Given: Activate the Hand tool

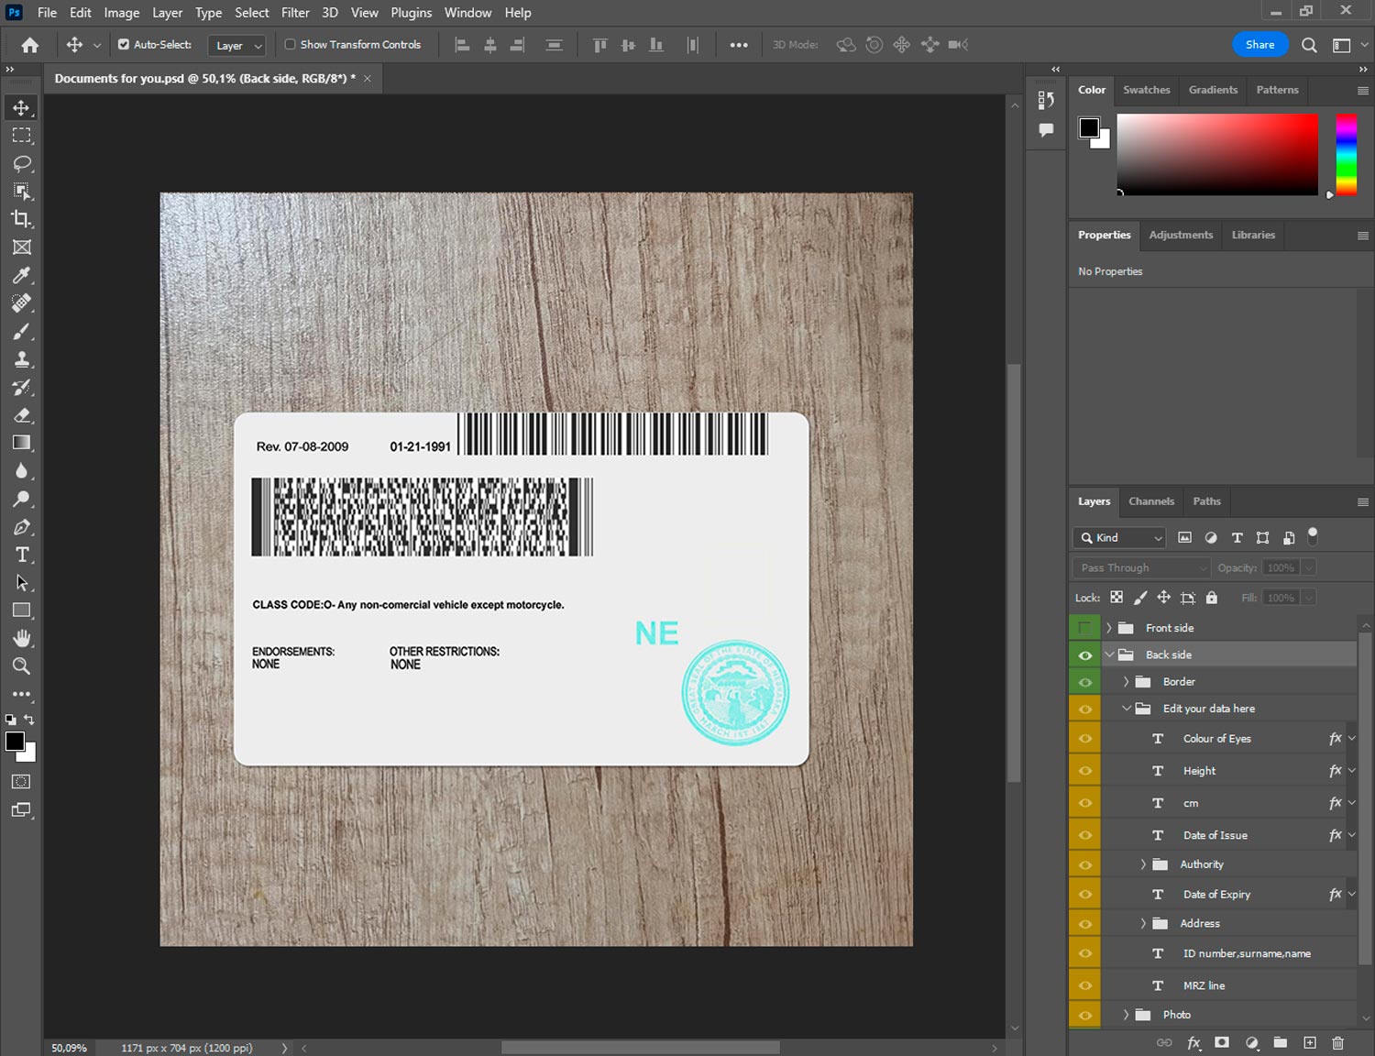Looking at the screenshot, I should (22, 638).
